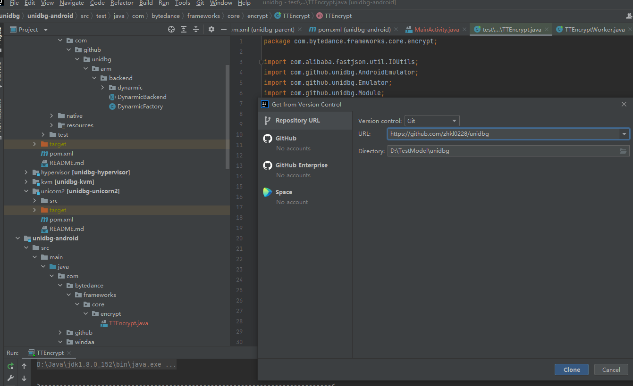Collapse the unidbg-android module node
633x386 pixels.
[x=18, y=238]
